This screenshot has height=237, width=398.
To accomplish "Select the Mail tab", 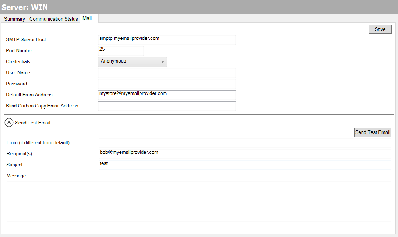I will [x=87, y=18].
